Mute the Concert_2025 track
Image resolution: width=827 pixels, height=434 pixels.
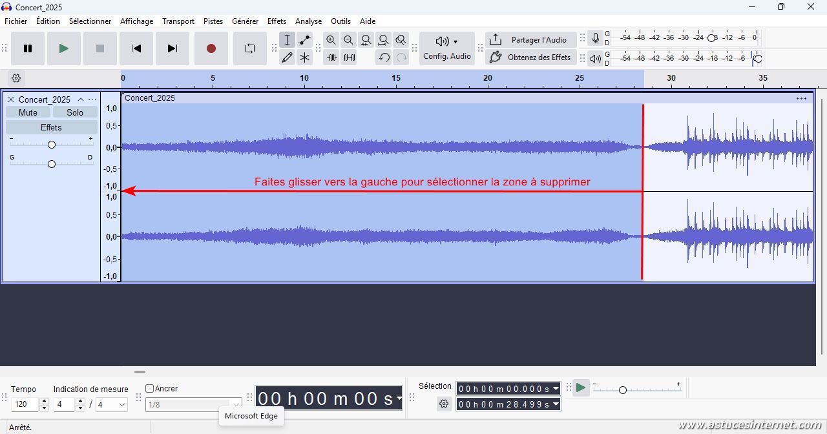coord(28,112)
